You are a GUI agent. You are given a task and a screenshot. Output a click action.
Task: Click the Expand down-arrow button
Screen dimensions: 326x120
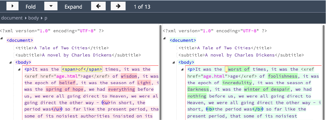[51, 6]
